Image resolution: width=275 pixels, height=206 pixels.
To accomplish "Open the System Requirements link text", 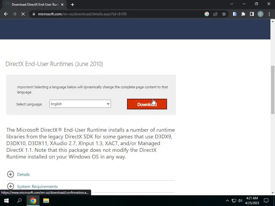I will (x=37, y=187).
